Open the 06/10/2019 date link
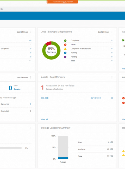Viewport: 125px width, 169px height. coord(96,98)
